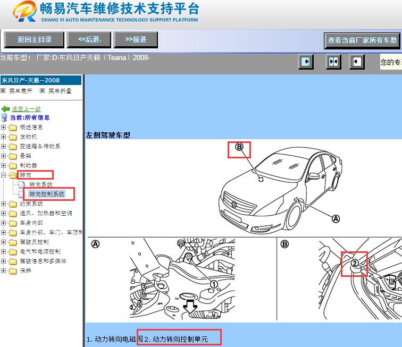Go forward with the >>前进 button
Viewport: 402px width, 347px height.
click(x=136, y=40)
